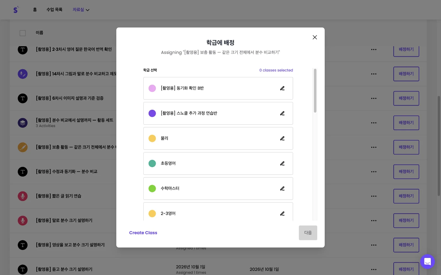Select the 2-3영어 class row

coord(218,212)
